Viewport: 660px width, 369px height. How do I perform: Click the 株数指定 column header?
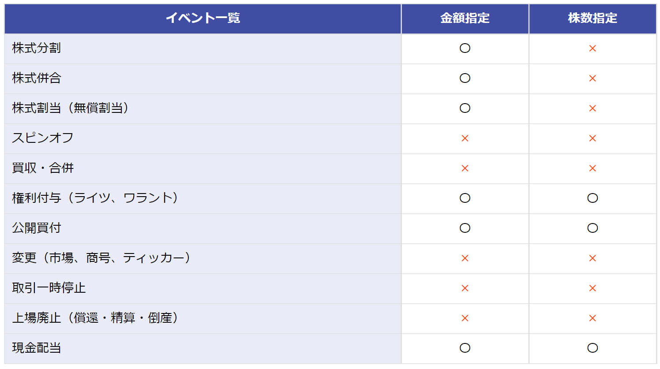point(592,18)
